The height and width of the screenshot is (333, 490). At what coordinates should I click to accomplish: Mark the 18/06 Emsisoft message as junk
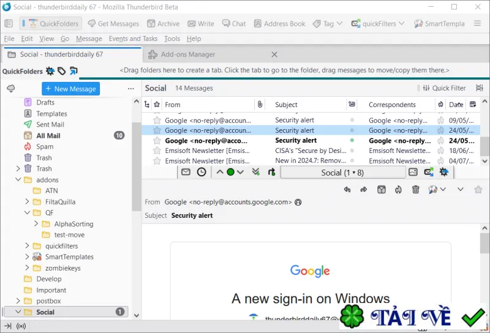click(x=440, y=151)
